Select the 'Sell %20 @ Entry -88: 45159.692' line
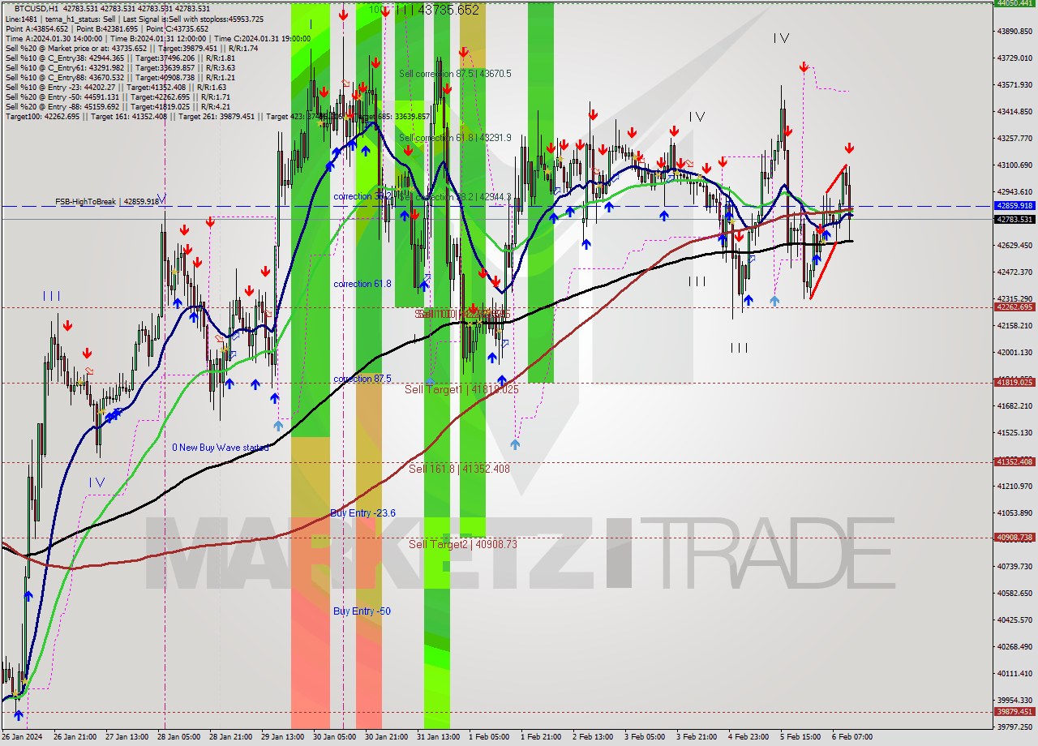The image size is (1038, 746). click(118, 106)
